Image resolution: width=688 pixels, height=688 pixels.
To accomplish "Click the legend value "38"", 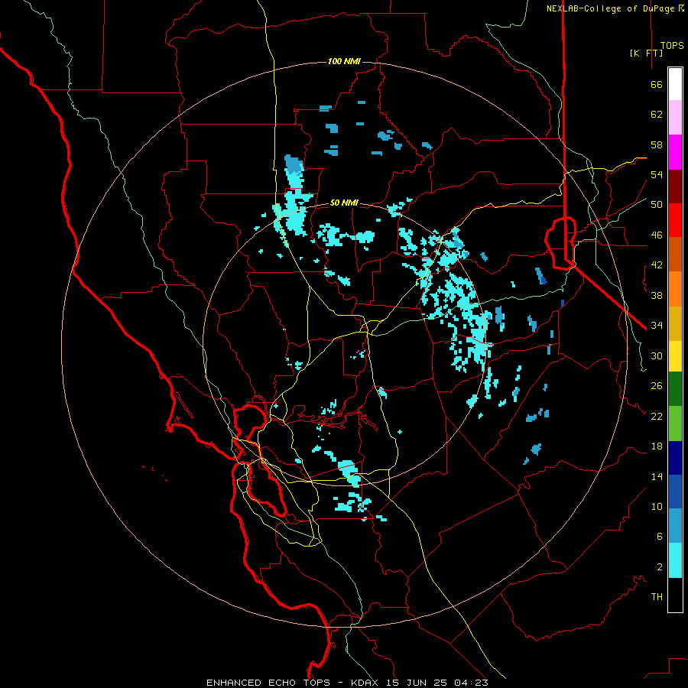I will (657, 295).
